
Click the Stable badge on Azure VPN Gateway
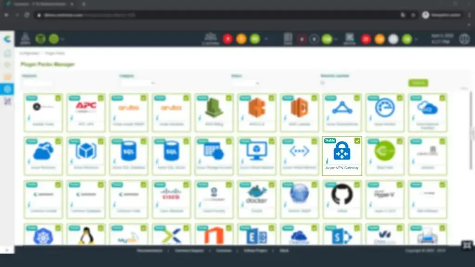(x=330, y=140)
